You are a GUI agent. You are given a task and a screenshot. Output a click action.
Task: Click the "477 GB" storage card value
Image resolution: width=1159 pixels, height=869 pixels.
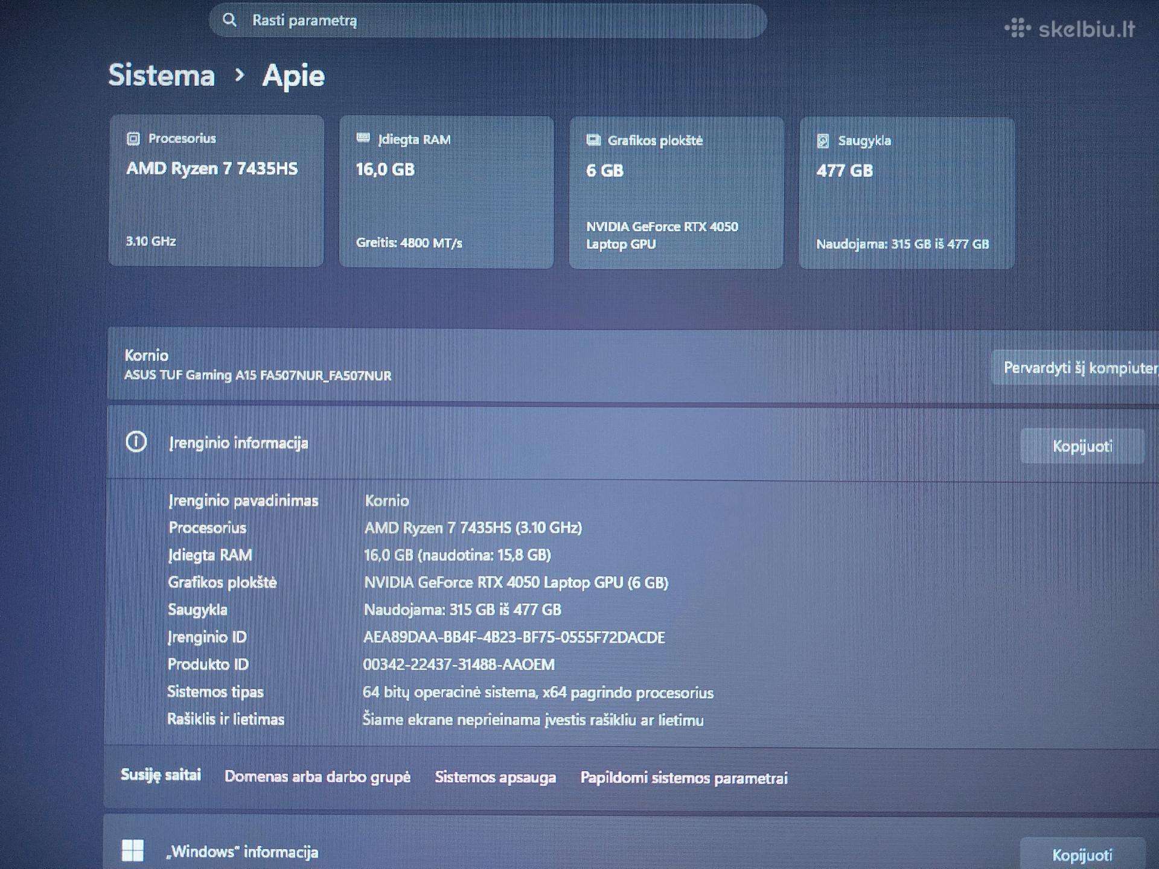tap(845, 171)
